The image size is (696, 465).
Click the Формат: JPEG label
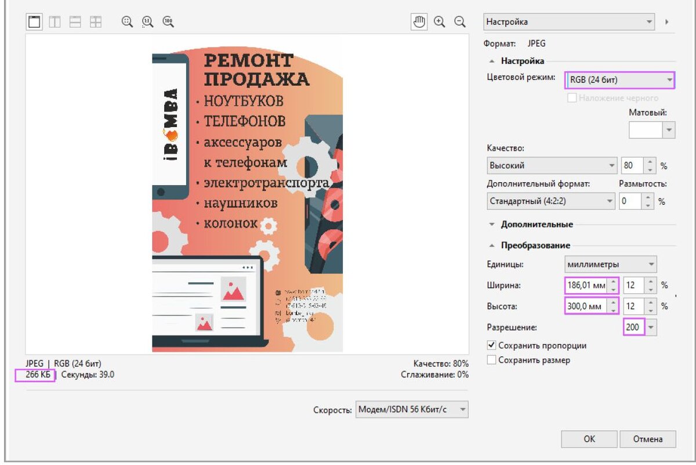tap(514, 43)
